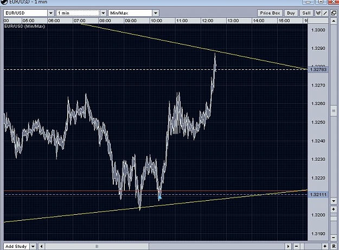Viewport: 339px width, 250px height.
Task: Click the price scale scroll-down arrow
Action: [x=334, y=201]
